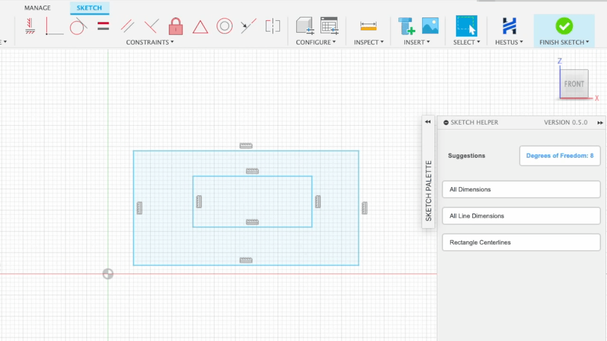
Task: Select the Equal constraint tool
Action: [x=103, y=26]
